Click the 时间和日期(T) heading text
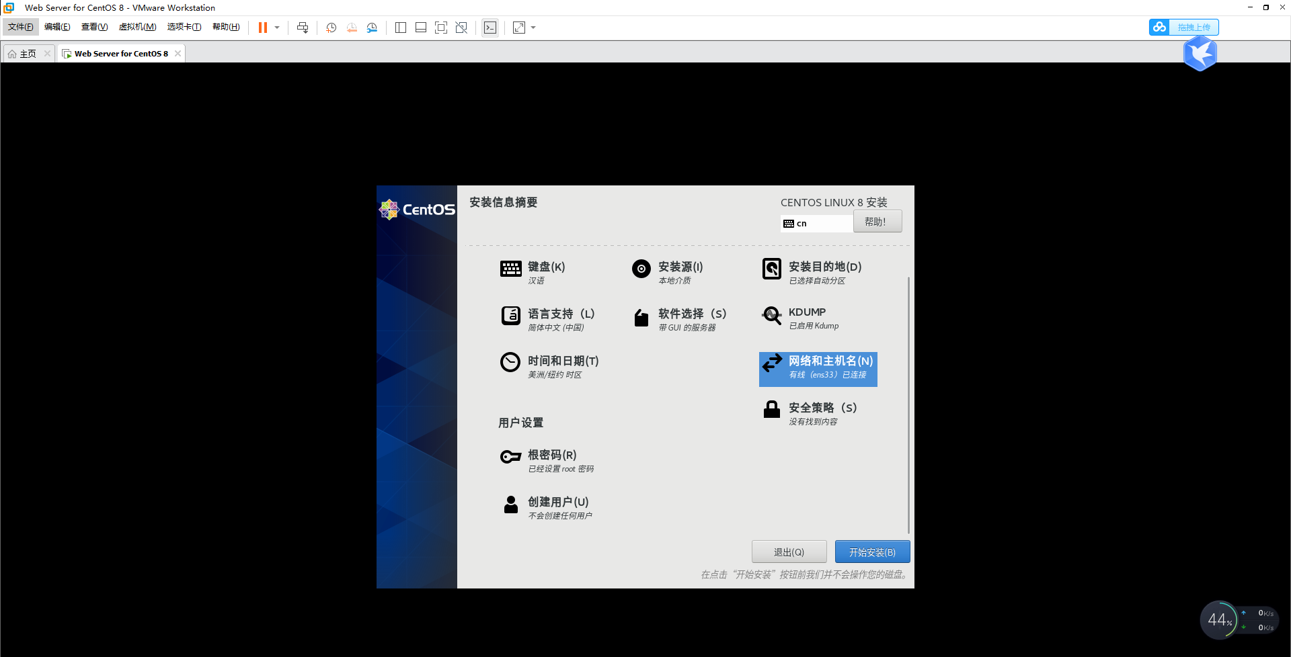Screen dimensions: 1291x657 point(563,361)
